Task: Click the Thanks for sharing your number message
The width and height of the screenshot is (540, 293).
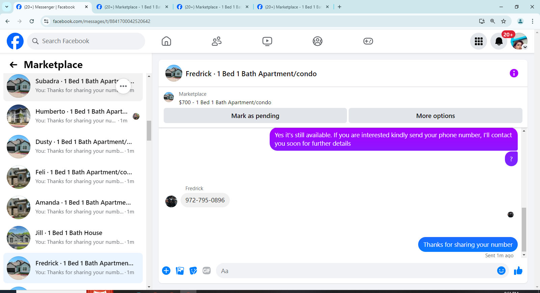Action: 468,244
